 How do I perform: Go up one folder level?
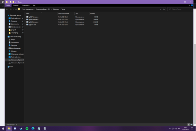pos(16,9)
